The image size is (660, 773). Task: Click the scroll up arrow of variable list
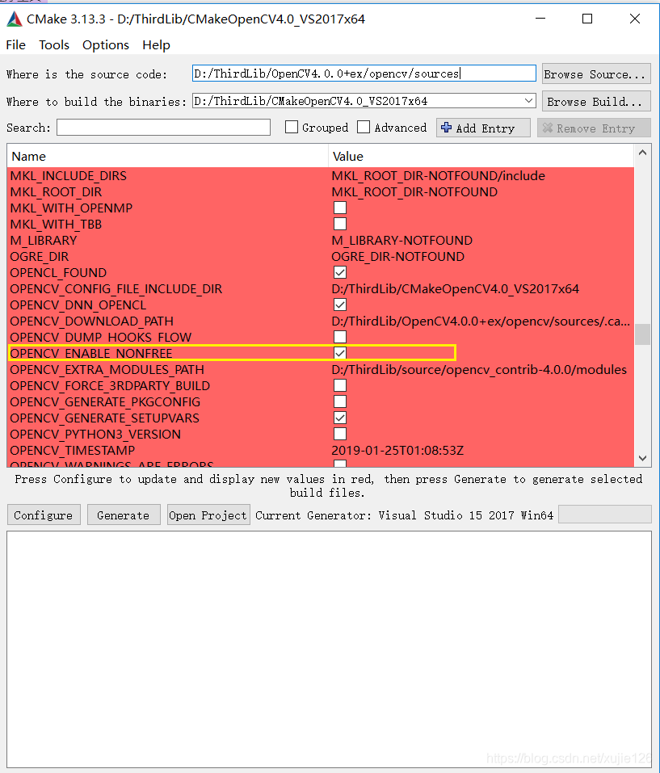click(642, 153)
